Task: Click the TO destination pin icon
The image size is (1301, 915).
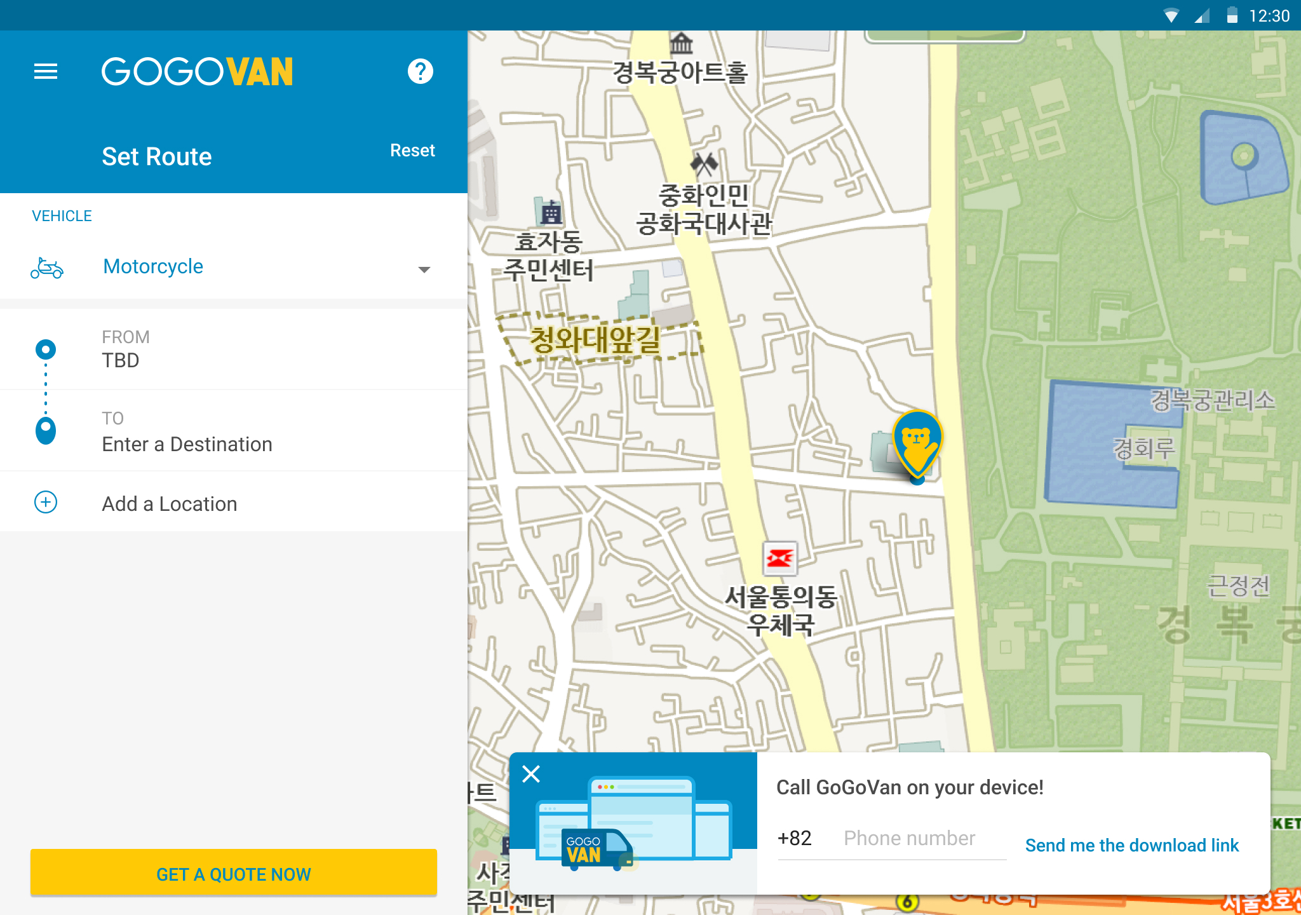Action: click(x=46, y=431)
